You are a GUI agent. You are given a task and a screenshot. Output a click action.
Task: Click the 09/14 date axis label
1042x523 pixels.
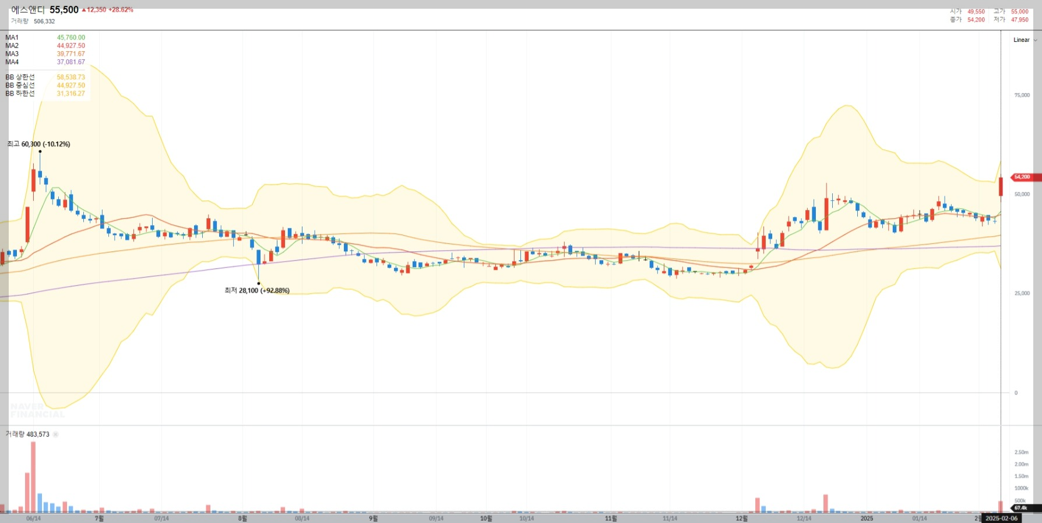[x=436, y=518]
